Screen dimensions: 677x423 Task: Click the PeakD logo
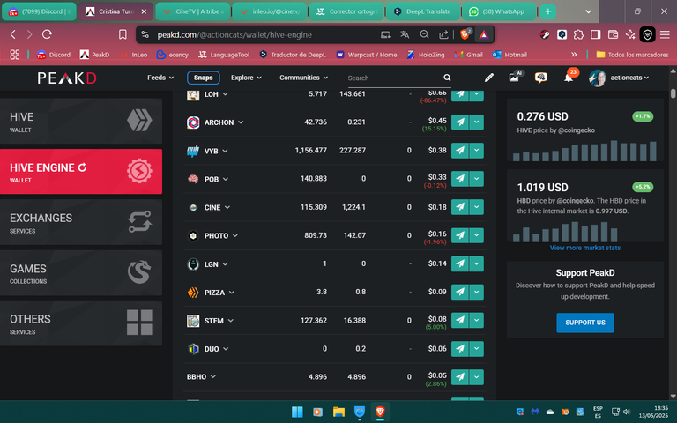click(67, 78)
